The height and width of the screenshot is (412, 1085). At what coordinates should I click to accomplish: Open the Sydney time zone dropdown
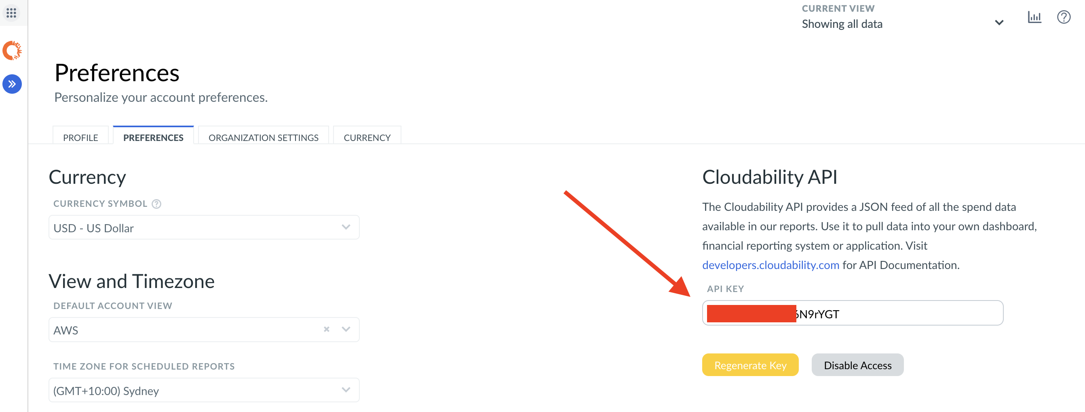(204, 390)
